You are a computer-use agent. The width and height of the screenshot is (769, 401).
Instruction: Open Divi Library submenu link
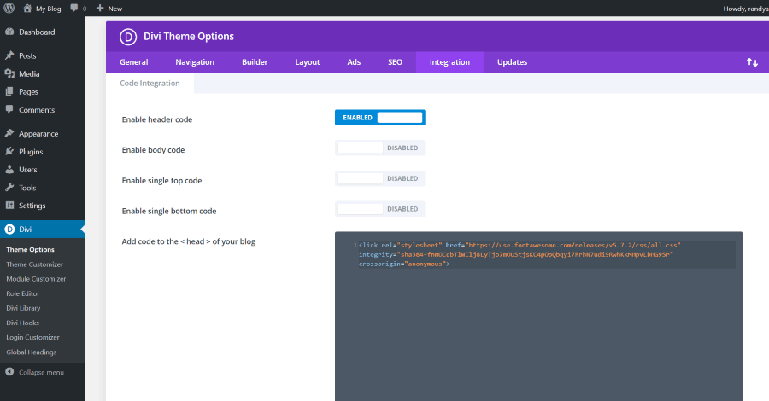click(23, 308)
